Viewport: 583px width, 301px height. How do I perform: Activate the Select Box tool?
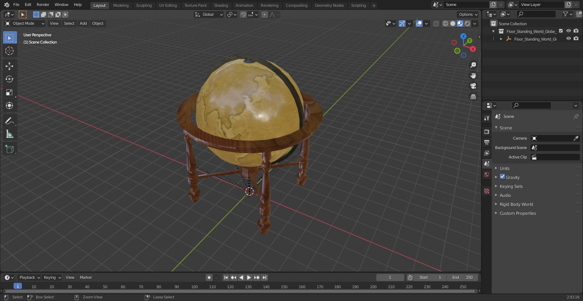[x=9, y=38]
